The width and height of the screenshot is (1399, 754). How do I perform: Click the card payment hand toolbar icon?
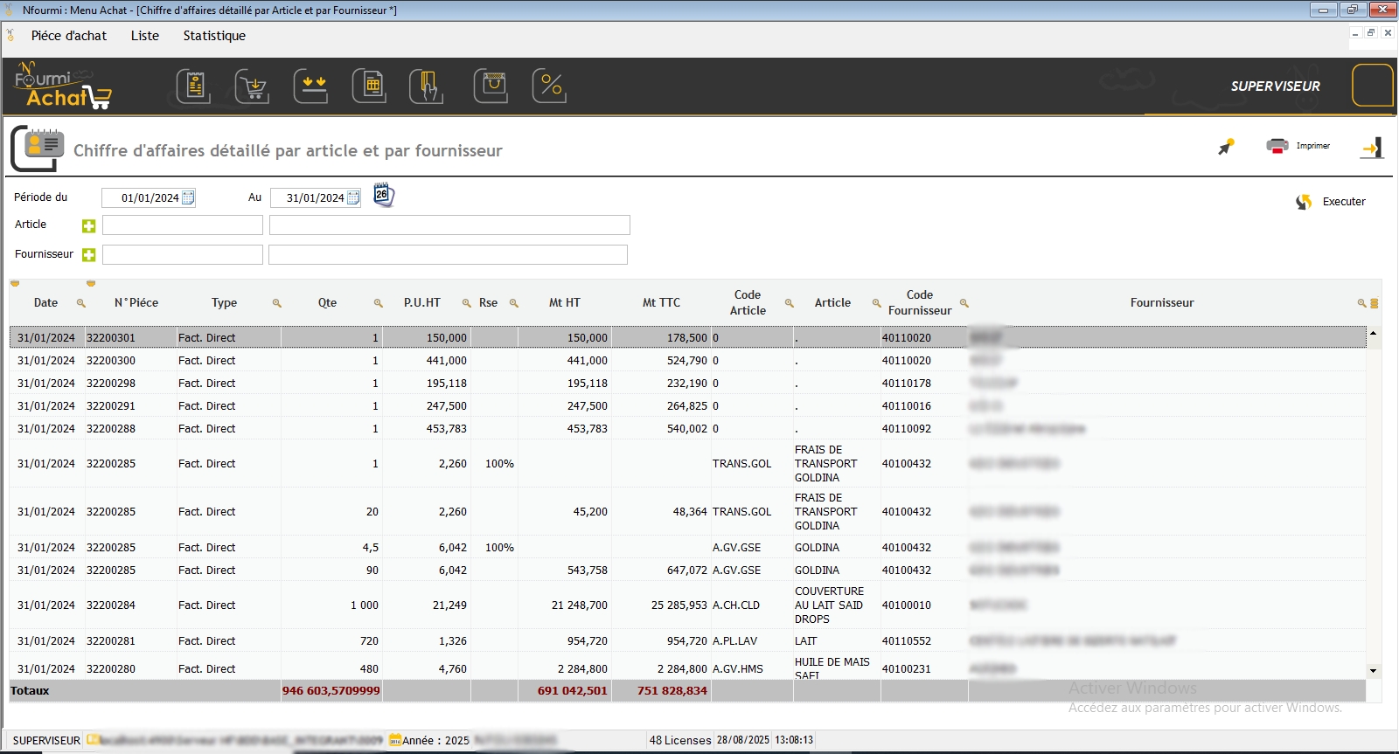(x=427, y=86)
